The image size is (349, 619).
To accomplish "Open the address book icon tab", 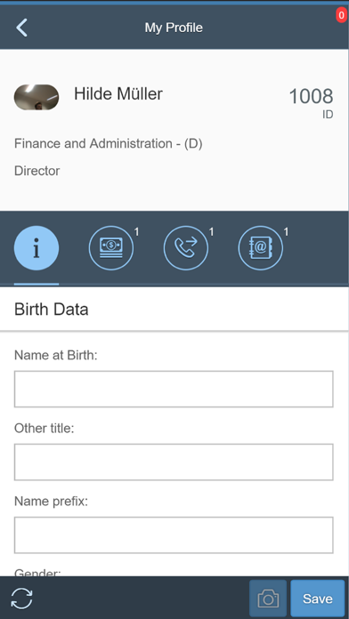I will tap(261, 248).
